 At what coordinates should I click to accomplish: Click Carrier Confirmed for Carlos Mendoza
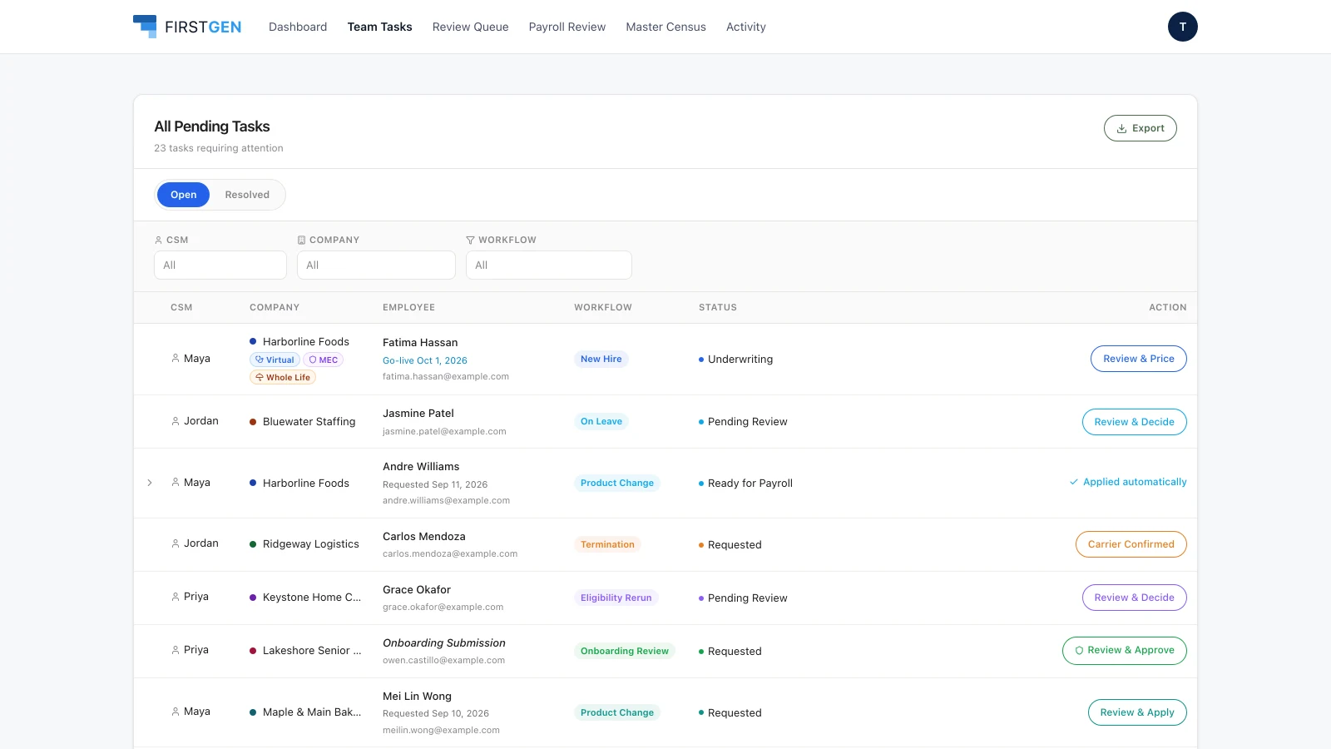coord(1131,544)
